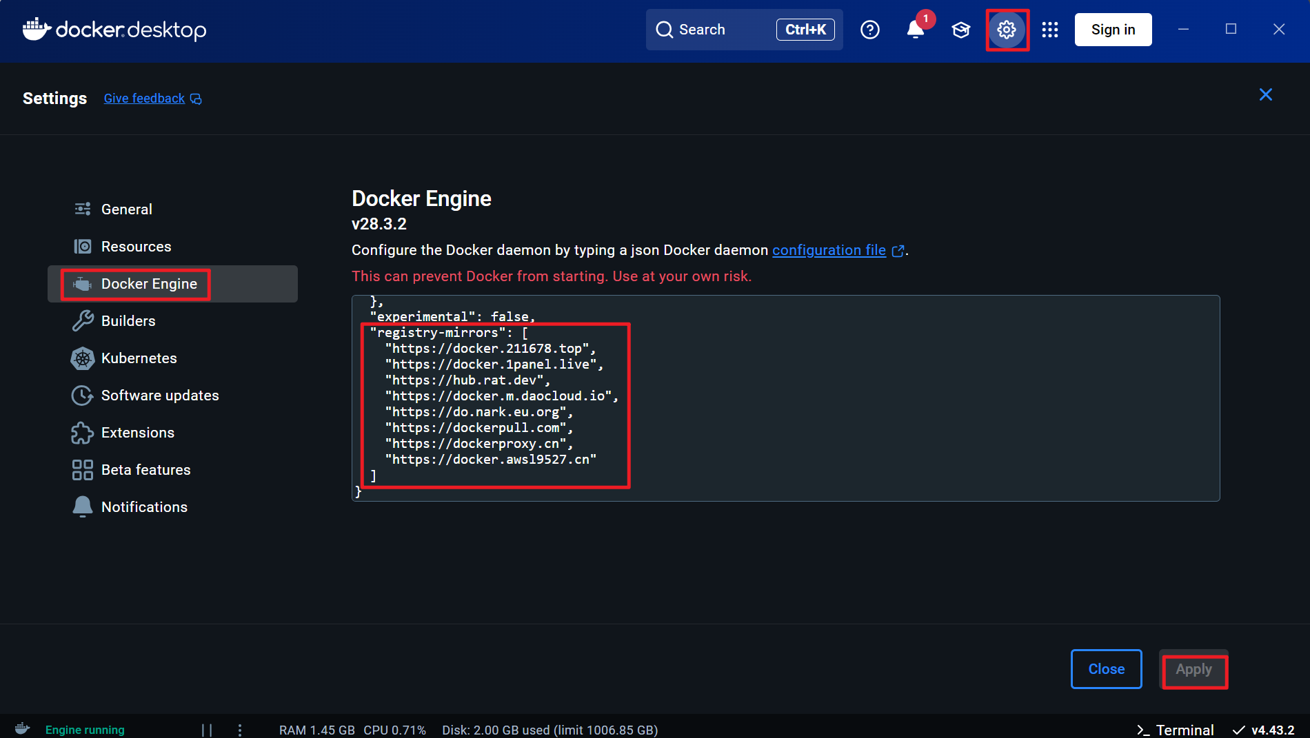Go to Kubernetes settings

[139, 358]
